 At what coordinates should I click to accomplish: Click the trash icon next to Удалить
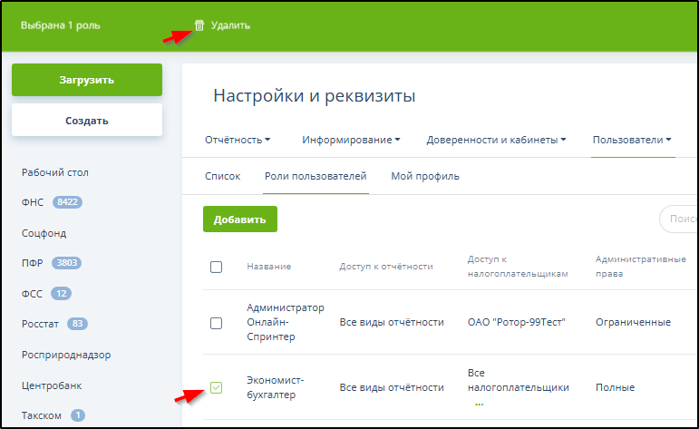click(x=199, y=25)
